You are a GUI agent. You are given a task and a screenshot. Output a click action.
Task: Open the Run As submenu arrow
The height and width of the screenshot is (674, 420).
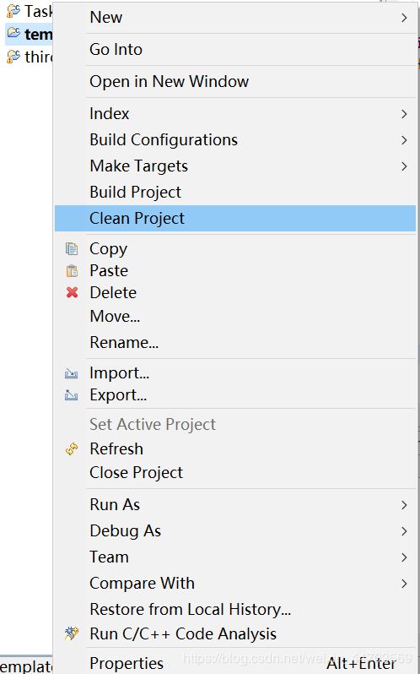pos(404,505)
